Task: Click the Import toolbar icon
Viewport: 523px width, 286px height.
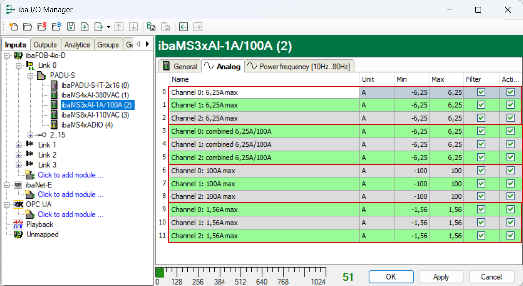Action: click(x=85, y=27)
